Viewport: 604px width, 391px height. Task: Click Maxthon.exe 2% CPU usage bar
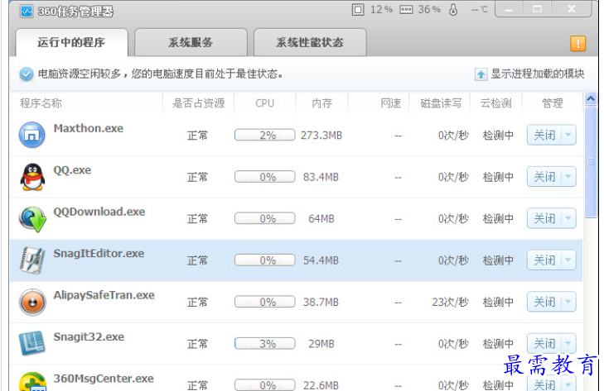coord(265,136)
